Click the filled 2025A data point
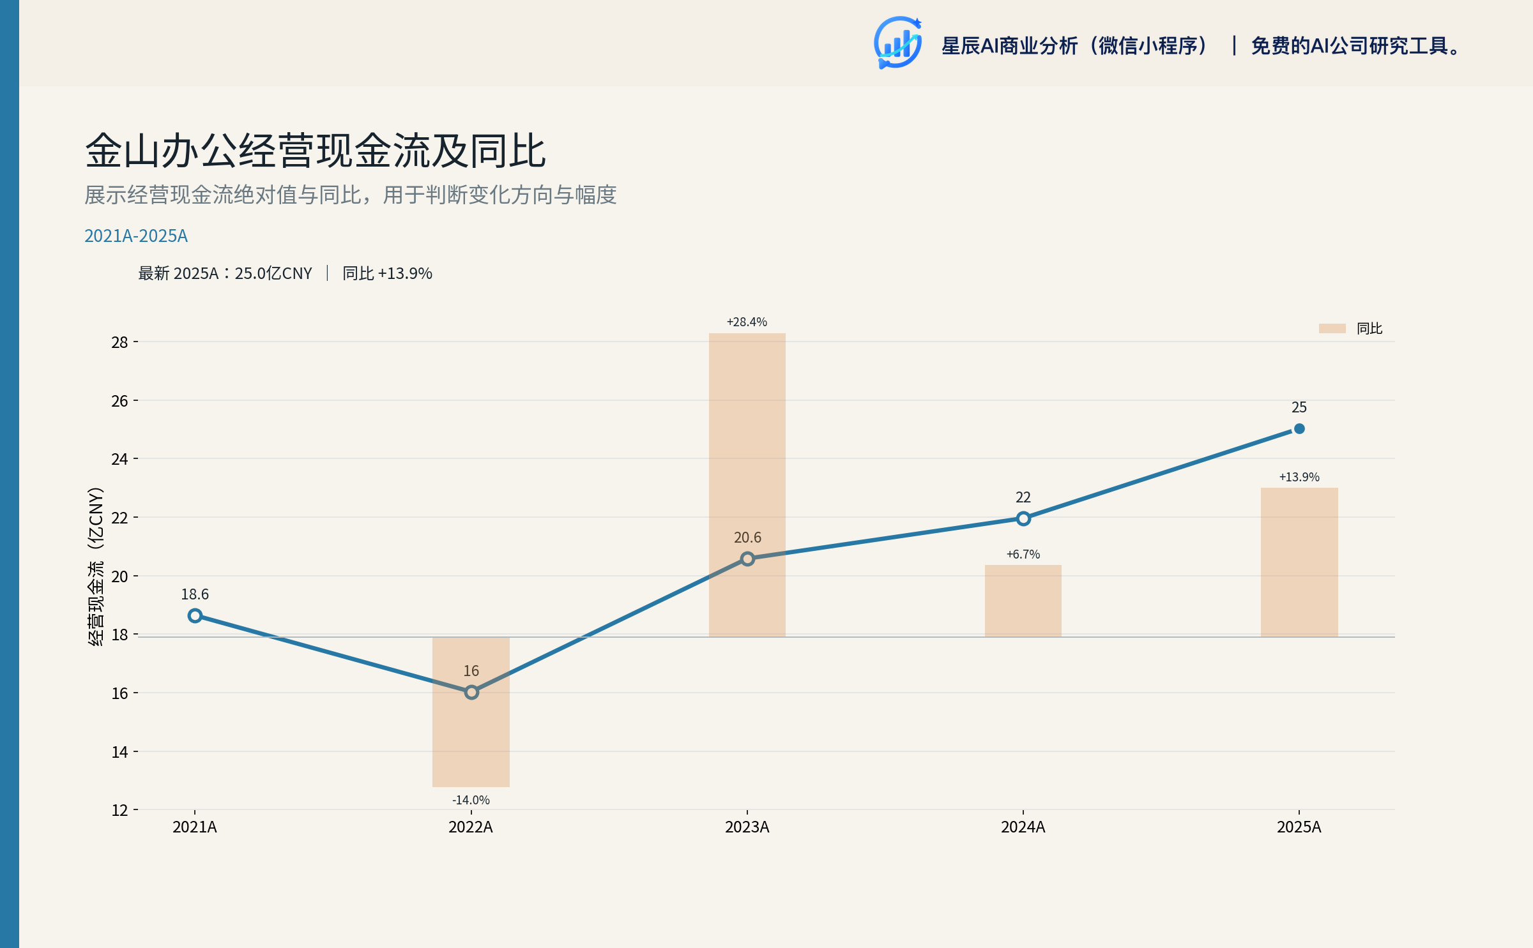This screenshot has height=948, width=1533. tap(1299, 429)
